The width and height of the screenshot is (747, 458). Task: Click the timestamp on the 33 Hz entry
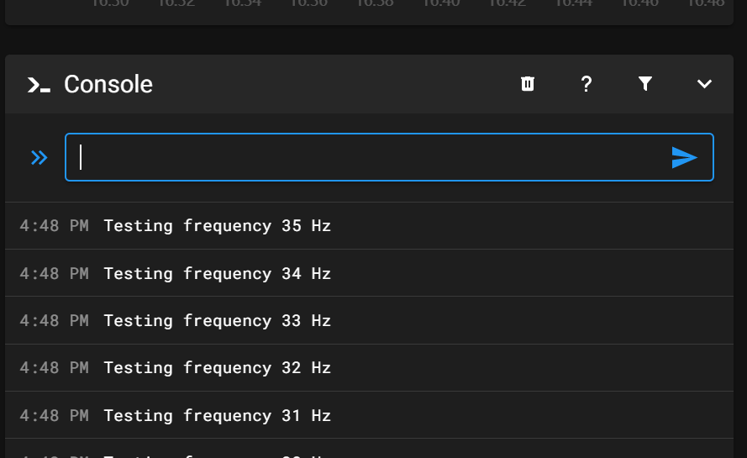click(54, 320)
